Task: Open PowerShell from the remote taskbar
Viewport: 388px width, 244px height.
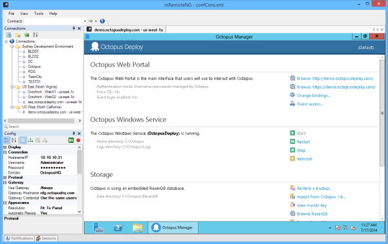Action: pyautogui.click(x=118, y=227)
